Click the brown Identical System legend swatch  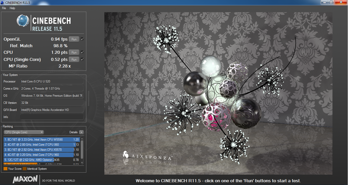click(x=24, y=169)
